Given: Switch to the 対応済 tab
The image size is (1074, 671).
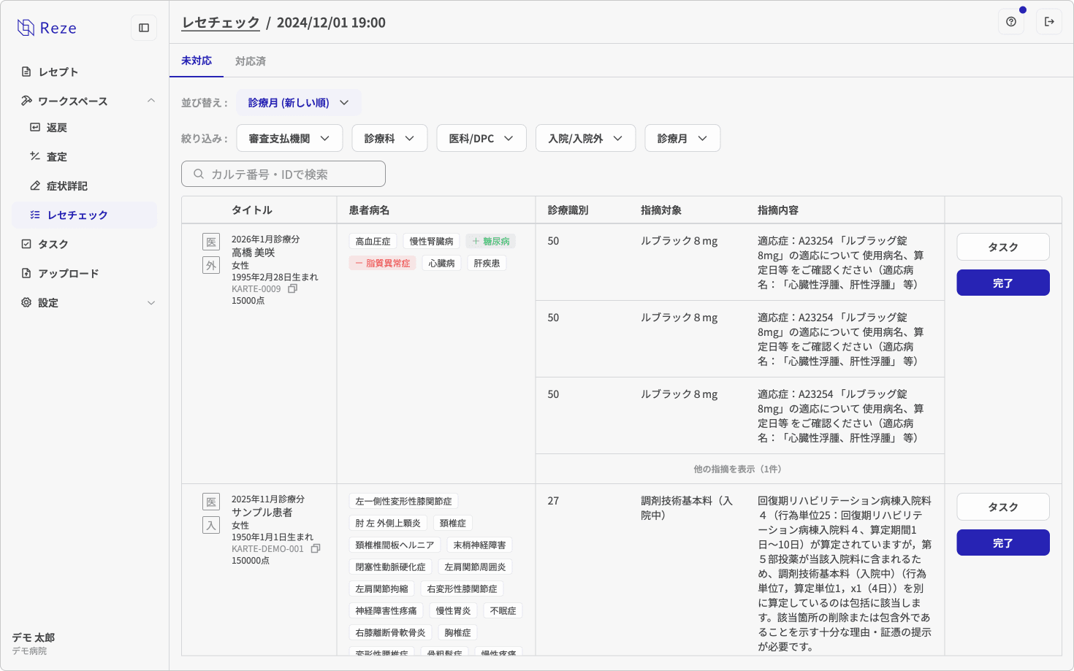Looking at the screenshot, I should 251,61.
